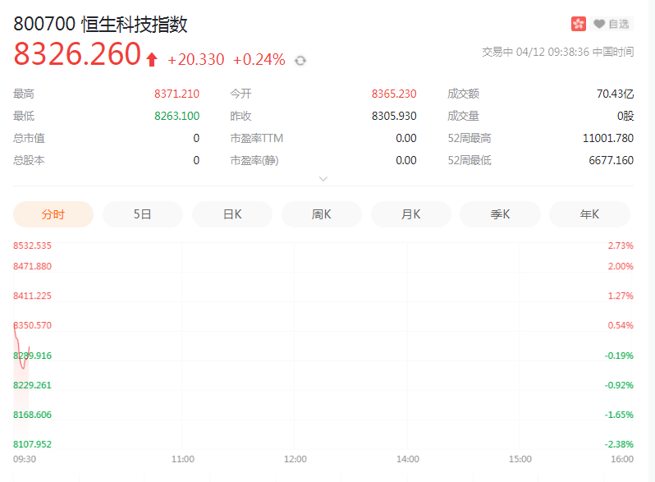Open the 日K daily candlestick tab

click(x=232, y=214)
